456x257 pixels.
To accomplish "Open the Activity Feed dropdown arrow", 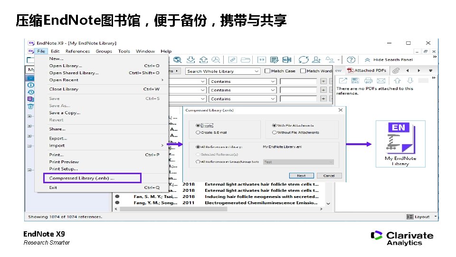I will pos(339,60).
